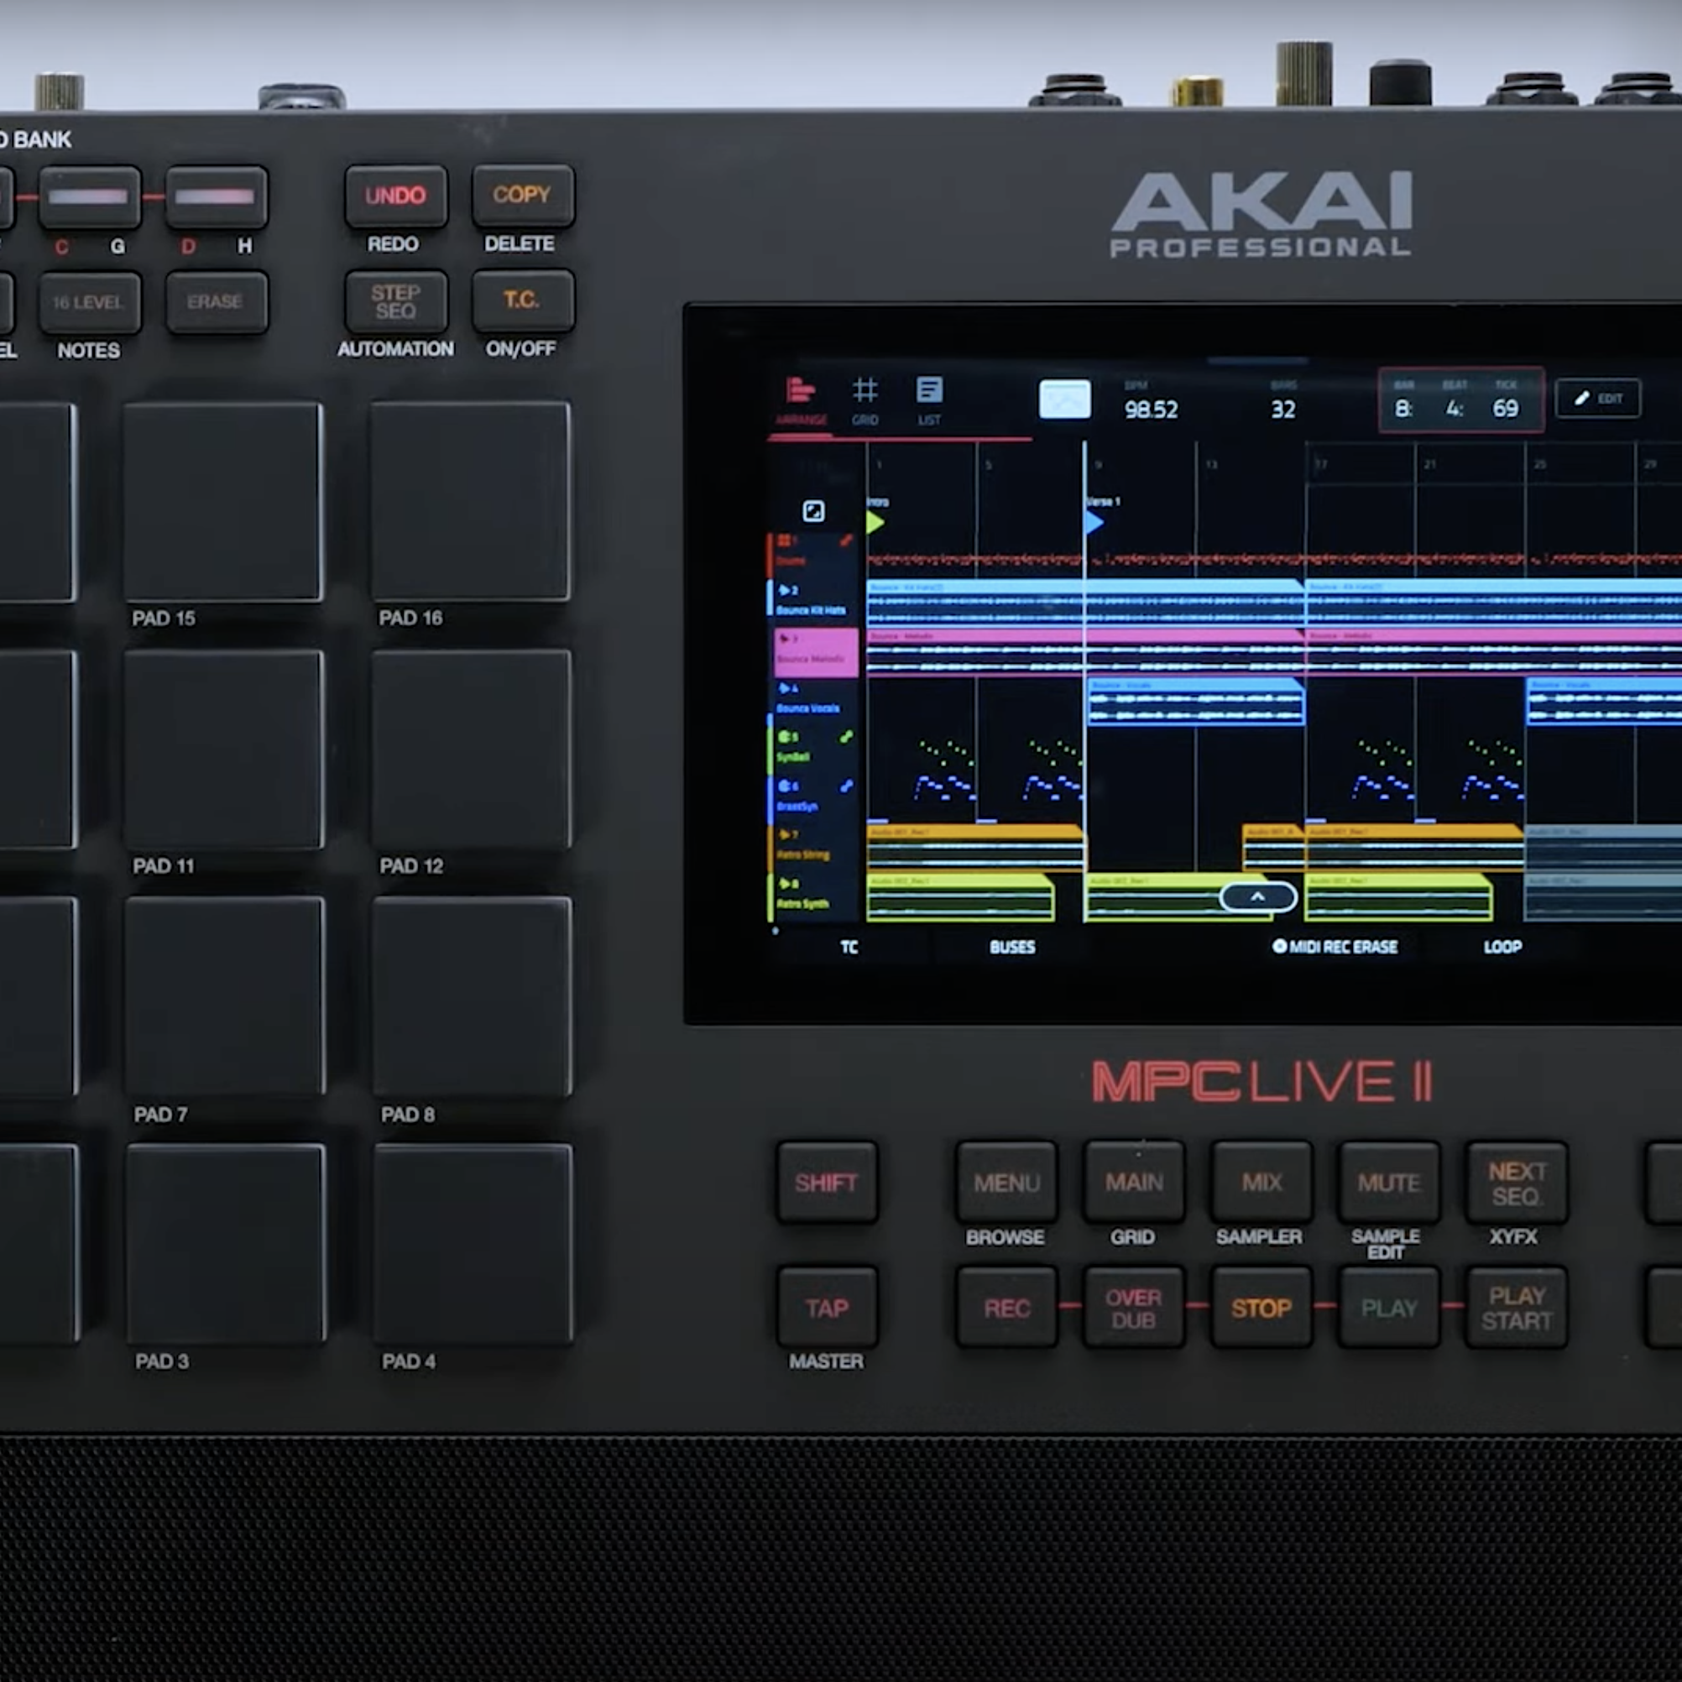Open MUTE mode button

pos(1389,1183)
